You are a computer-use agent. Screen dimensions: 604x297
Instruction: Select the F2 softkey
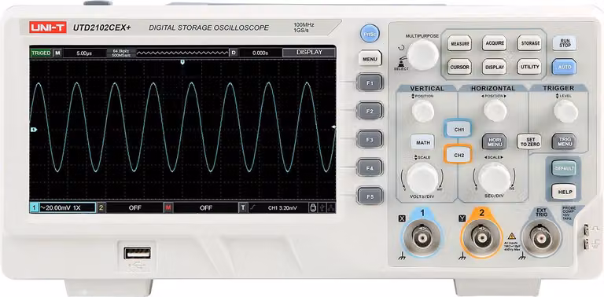click(x=370, y=112)
